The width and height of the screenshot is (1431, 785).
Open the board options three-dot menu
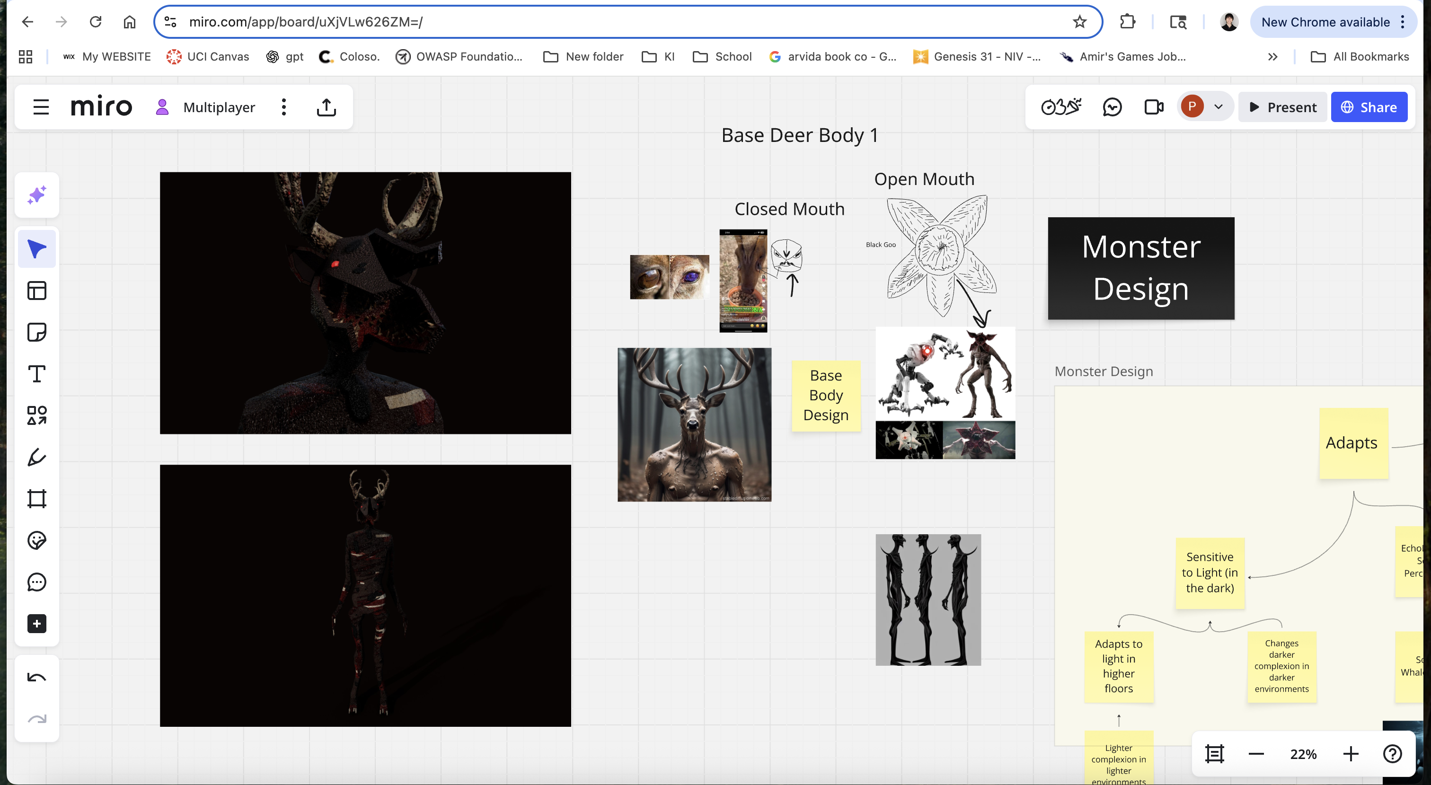pos(284,107)
